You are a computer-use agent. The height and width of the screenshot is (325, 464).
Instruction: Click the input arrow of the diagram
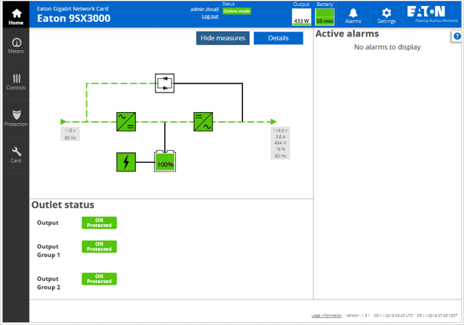click(63, 122)
